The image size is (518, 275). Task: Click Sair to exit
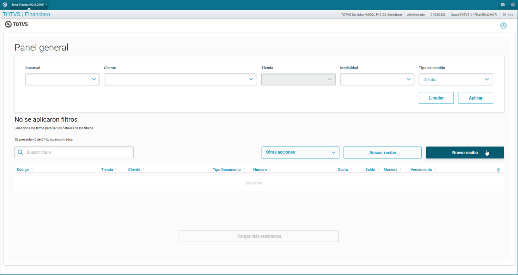pyautogui.click(x=508, y=14)
